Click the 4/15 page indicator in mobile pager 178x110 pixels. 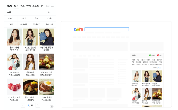(x=30, y=105)
